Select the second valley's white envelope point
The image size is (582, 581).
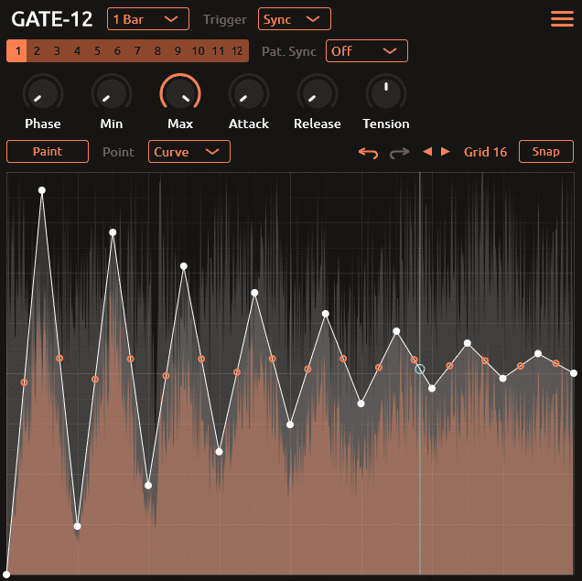pos(148,485)
